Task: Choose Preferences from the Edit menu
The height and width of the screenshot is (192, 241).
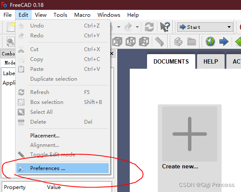Action: [63, 168]
